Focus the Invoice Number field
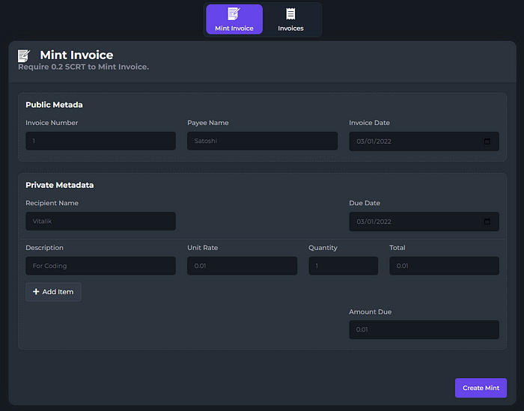The height and width of the screenshot is (411, 524). pos(100,141)
